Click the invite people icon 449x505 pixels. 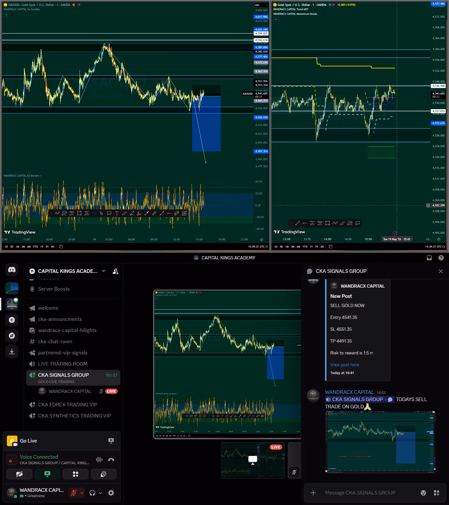click(115, 271)
